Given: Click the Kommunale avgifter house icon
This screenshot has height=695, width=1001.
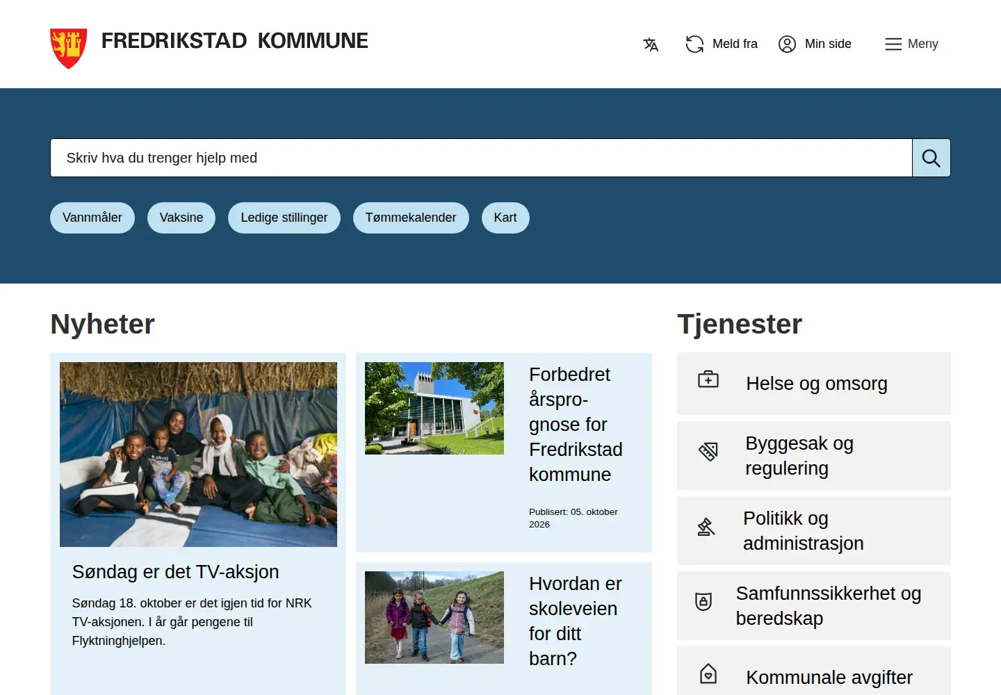Looking at the screenshot, I should (x=708, y=673).
